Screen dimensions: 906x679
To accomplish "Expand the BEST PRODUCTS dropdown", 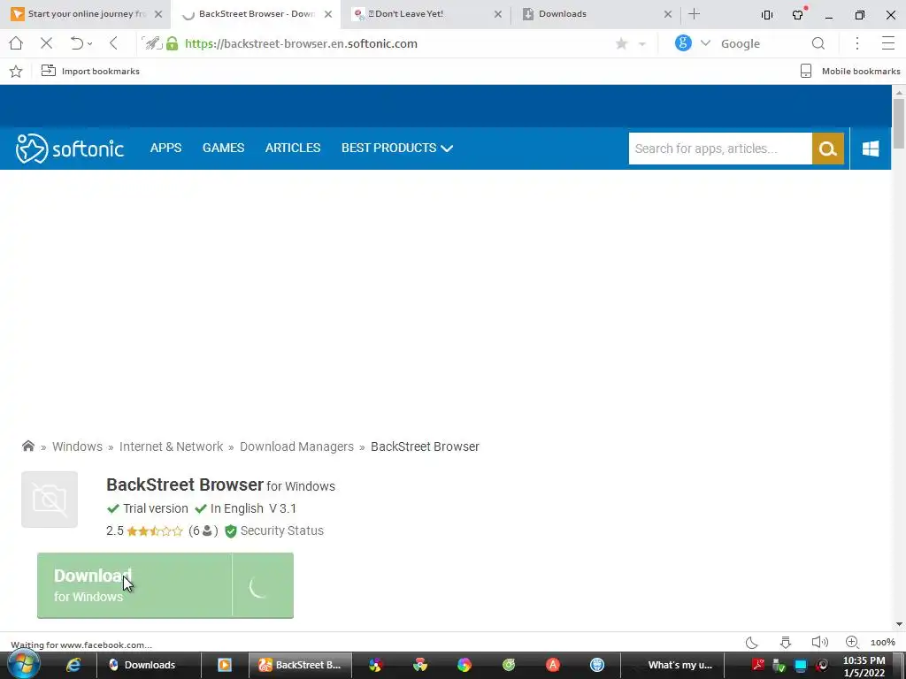I will pyautogui.click(x=397, y=148).
